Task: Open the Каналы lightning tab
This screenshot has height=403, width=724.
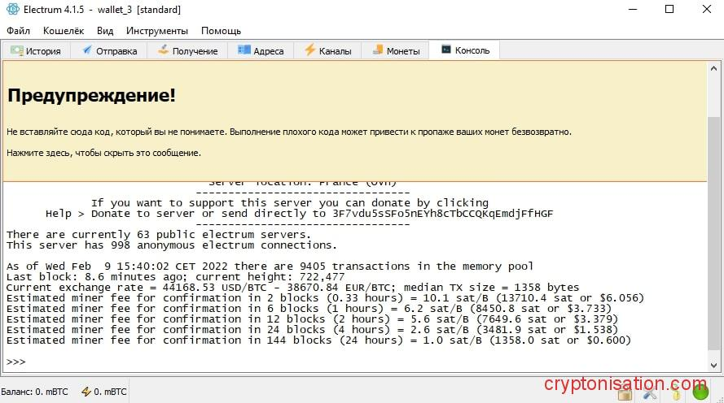Action: click(327, 50)
